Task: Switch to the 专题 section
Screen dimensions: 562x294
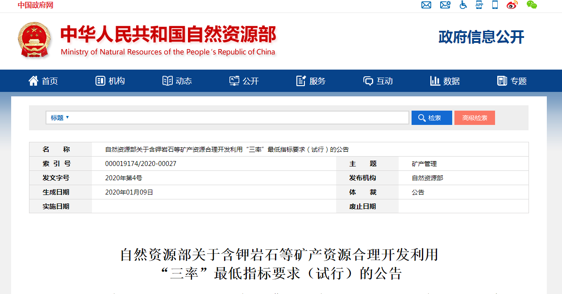Action: coord(512,81)
